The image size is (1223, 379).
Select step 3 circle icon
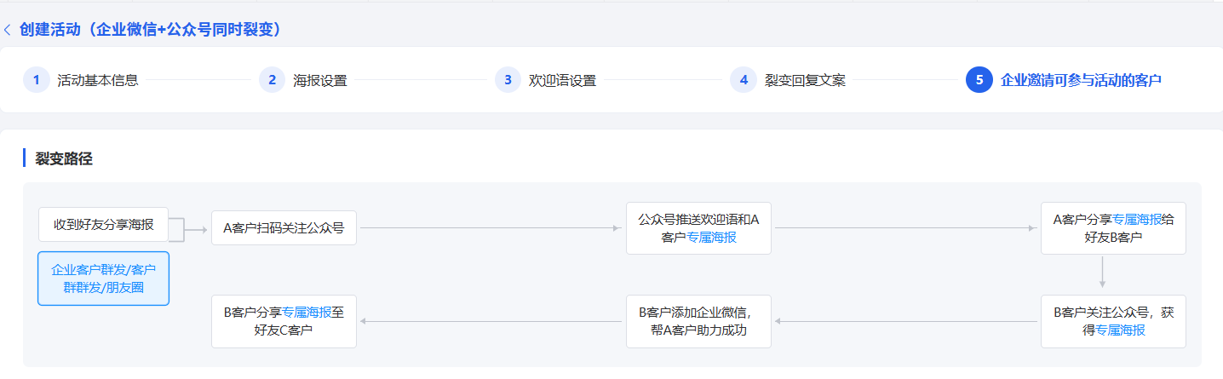click(508, 80)
